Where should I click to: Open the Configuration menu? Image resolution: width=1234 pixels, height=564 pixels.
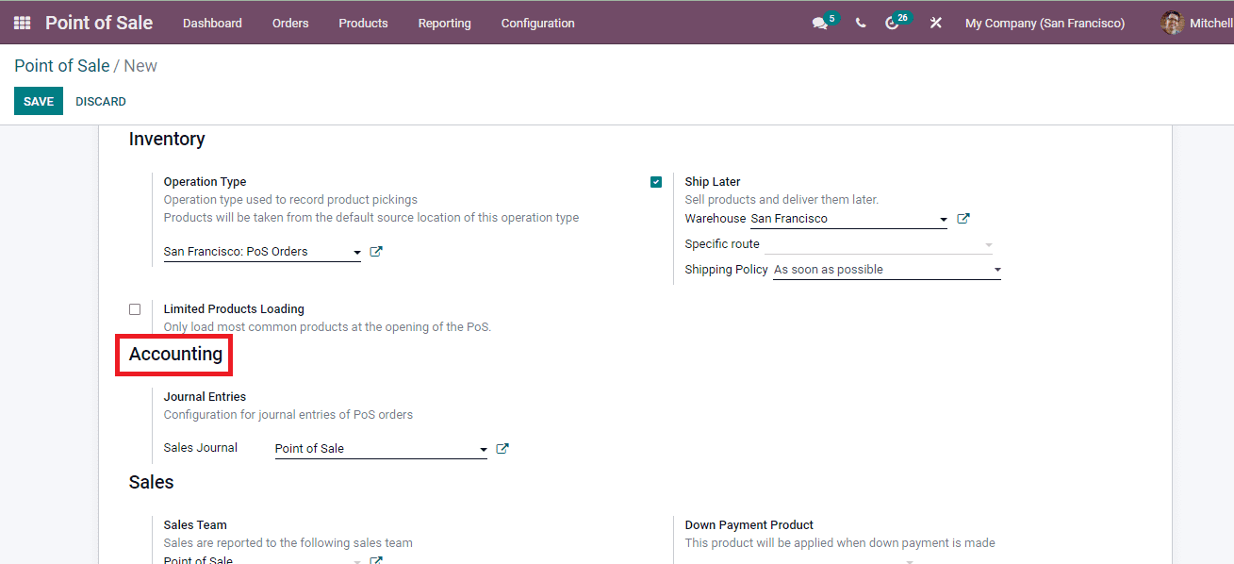(x=537, y=23)
